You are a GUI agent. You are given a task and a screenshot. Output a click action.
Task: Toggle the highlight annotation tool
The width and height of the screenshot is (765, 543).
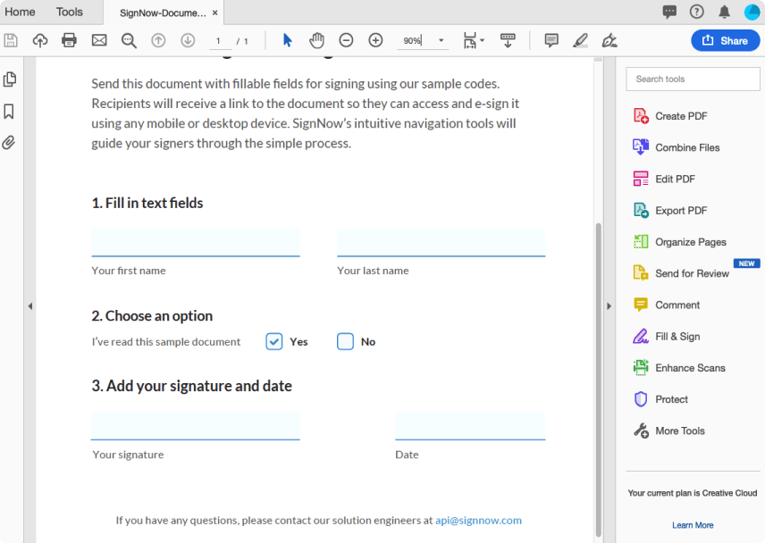click(580, 40)
